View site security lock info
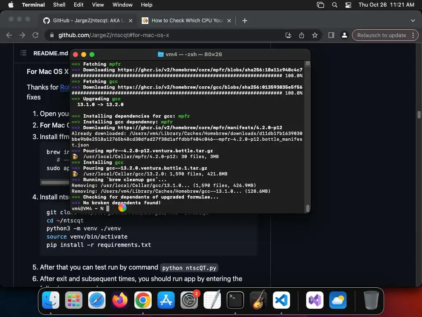422x317 pixels. tap(52, 35)
